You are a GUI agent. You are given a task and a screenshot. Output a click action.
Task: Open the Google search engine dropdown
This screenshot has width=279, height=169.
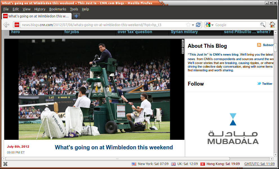coord(209,25)
